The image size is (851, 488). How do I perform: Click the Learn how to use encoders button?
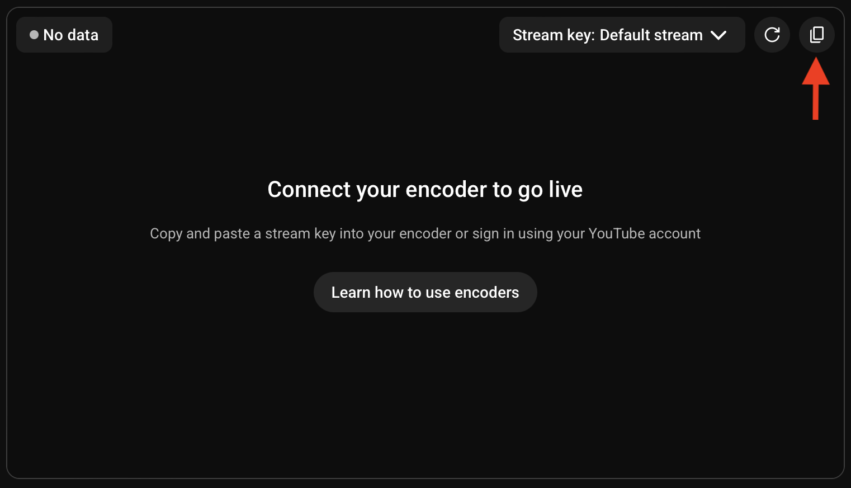pos(425,292)
